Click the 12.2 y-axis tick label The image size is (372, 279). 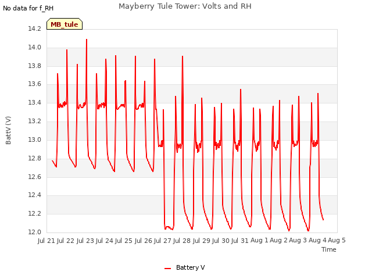point(34,213)
